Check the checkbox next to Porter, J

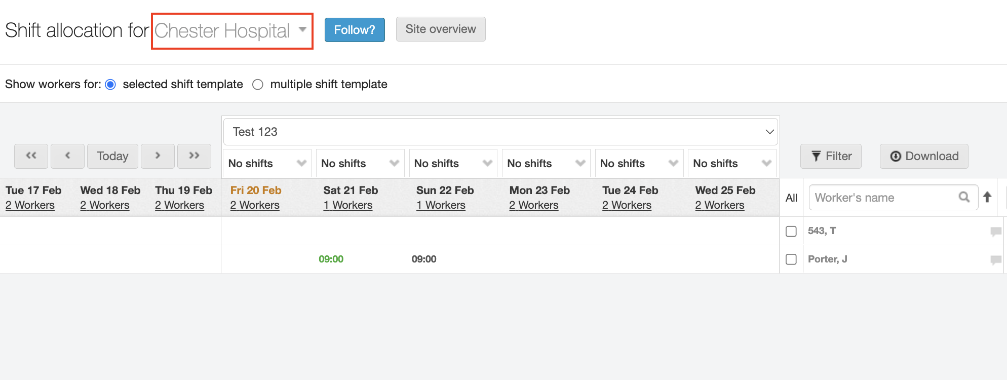tap(791, 259)
